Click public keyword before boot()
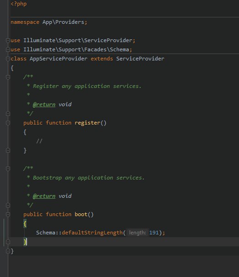The image size is (239, 277). [33, 215]
